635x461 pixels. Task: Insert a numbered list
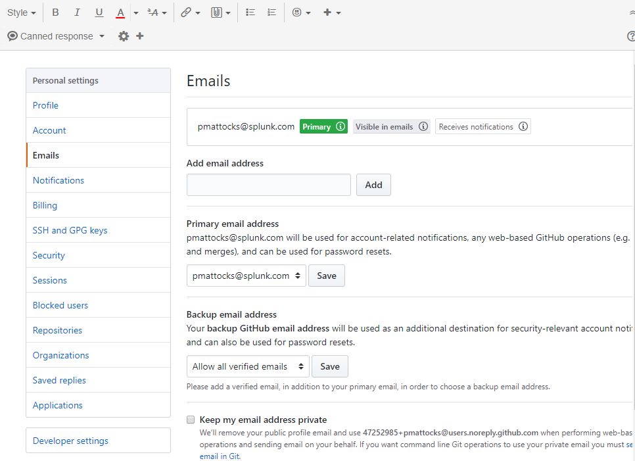271,12
